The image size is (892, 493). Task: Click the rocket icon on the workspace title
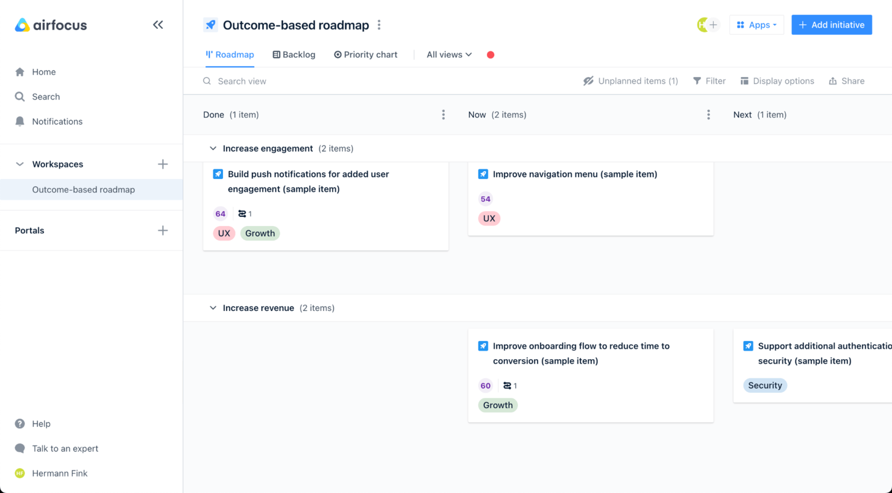click(210, 25)
